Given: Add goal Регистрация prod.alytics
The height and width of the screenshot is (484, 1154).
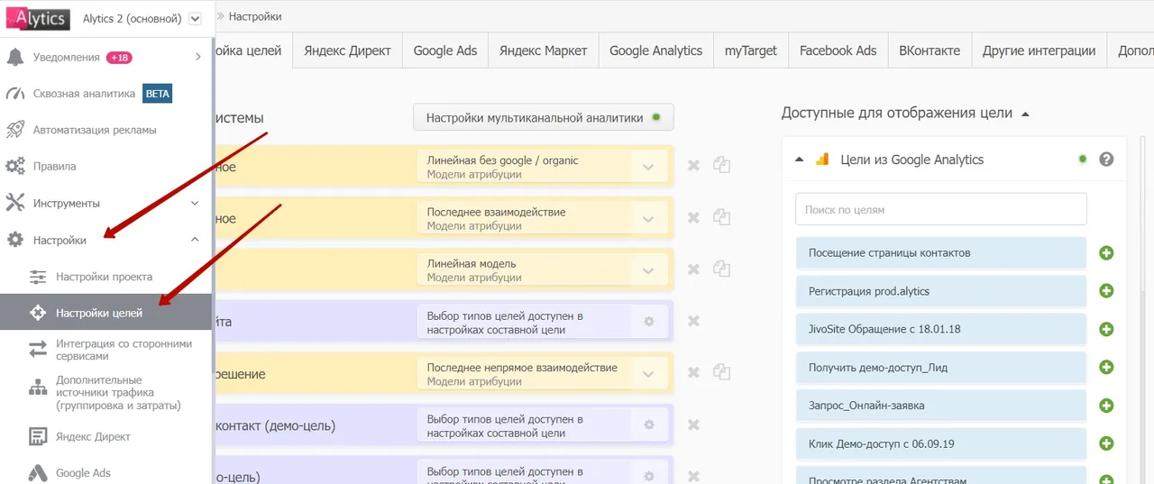Looking at the screenshot, I should point(1106,291).
